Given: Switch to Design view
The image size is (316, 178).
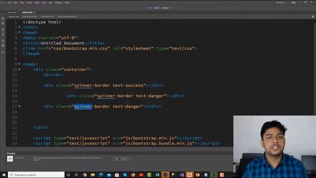Looking at the screenshot, I should 165,8.
